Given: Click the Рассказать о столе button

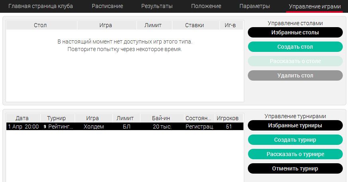Looking at the screenshot, I should click(x=295, y=61).
